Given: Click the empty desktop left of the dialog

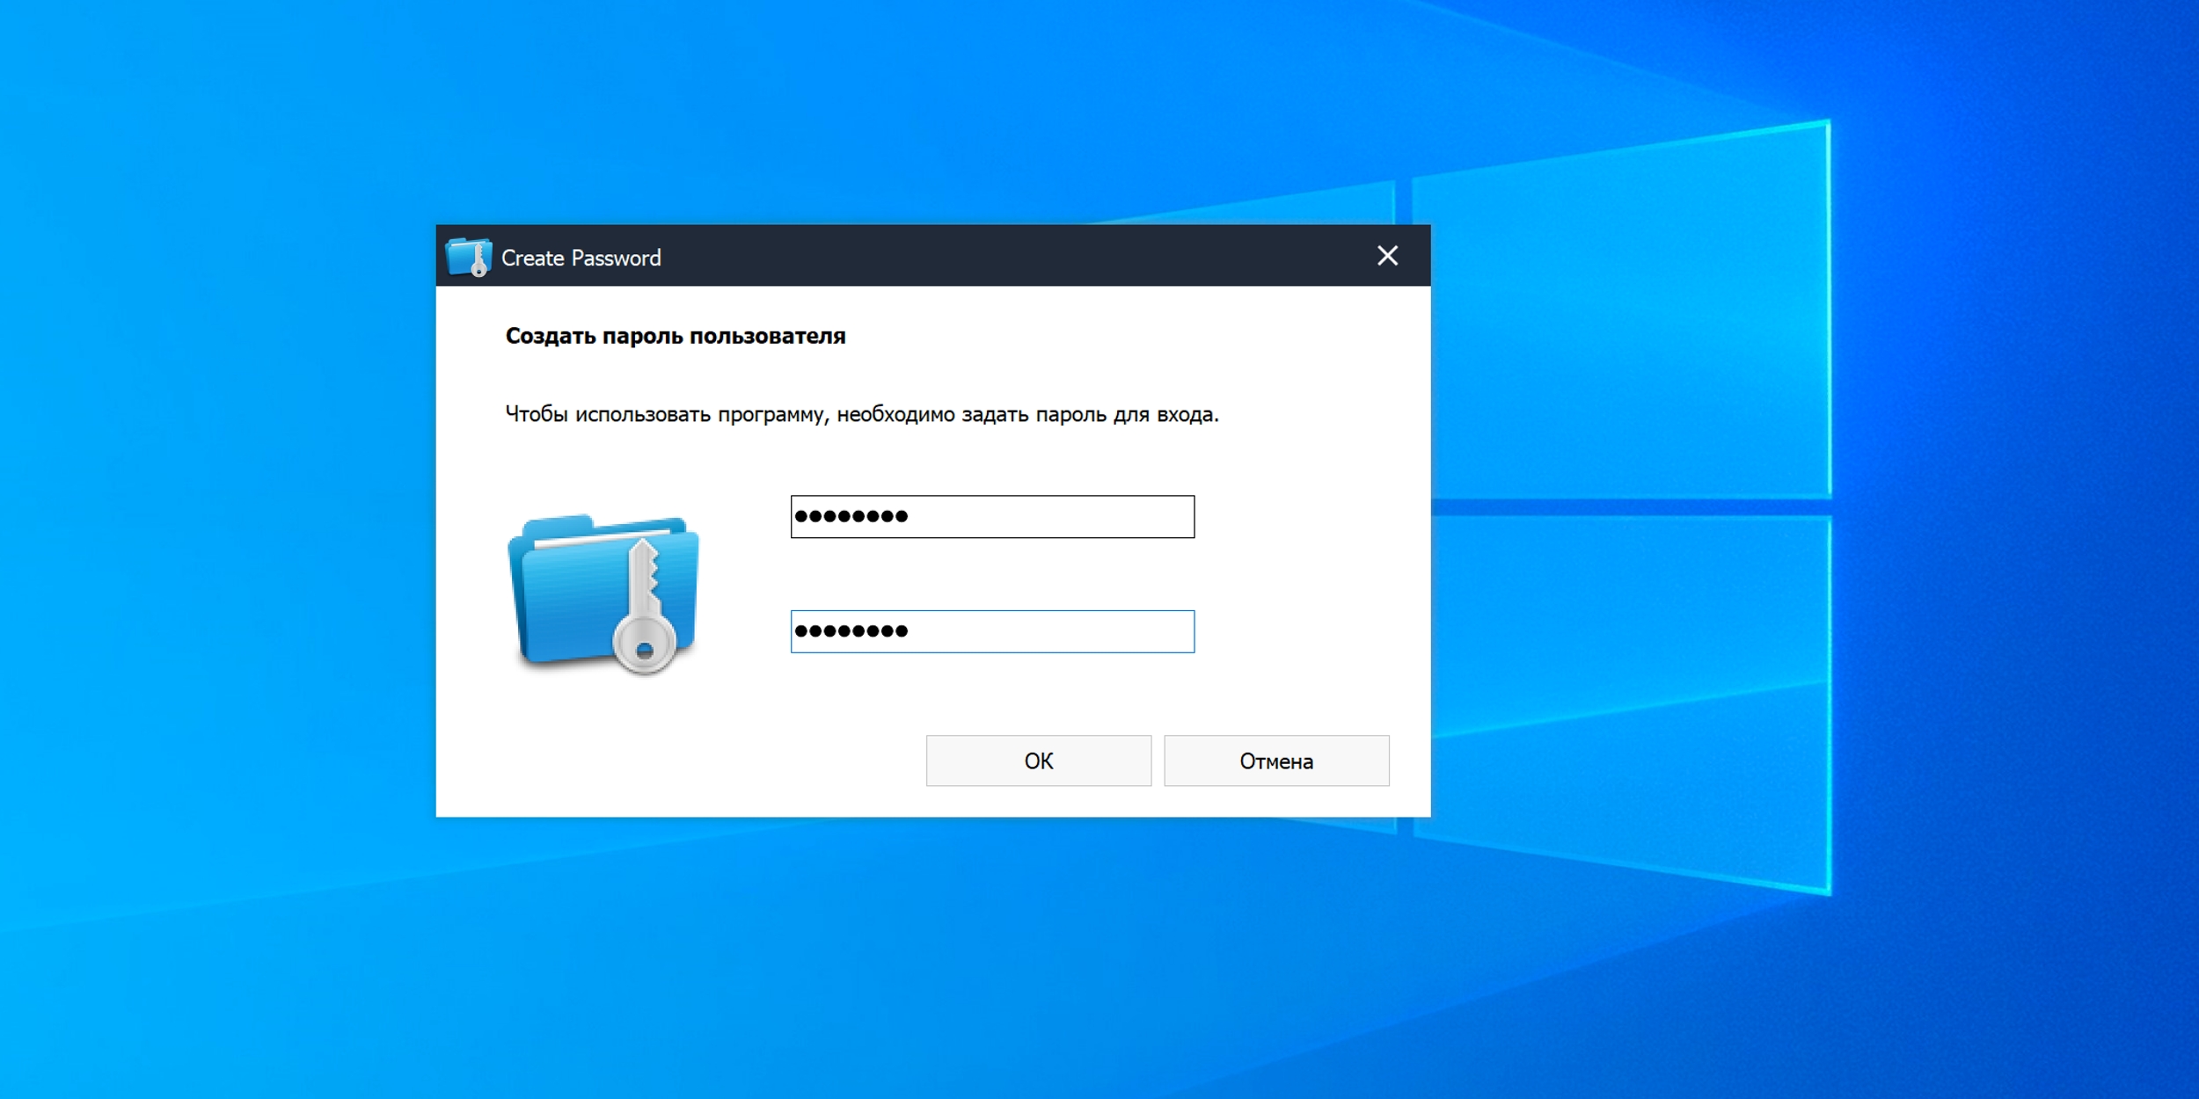Looking at the screenshot, I should (x=220, y=528).
